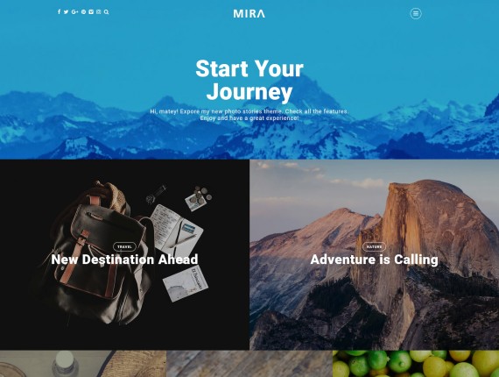Click the hero intro paragraph text
The image size is (499, 377).
(x=249, y=115)
